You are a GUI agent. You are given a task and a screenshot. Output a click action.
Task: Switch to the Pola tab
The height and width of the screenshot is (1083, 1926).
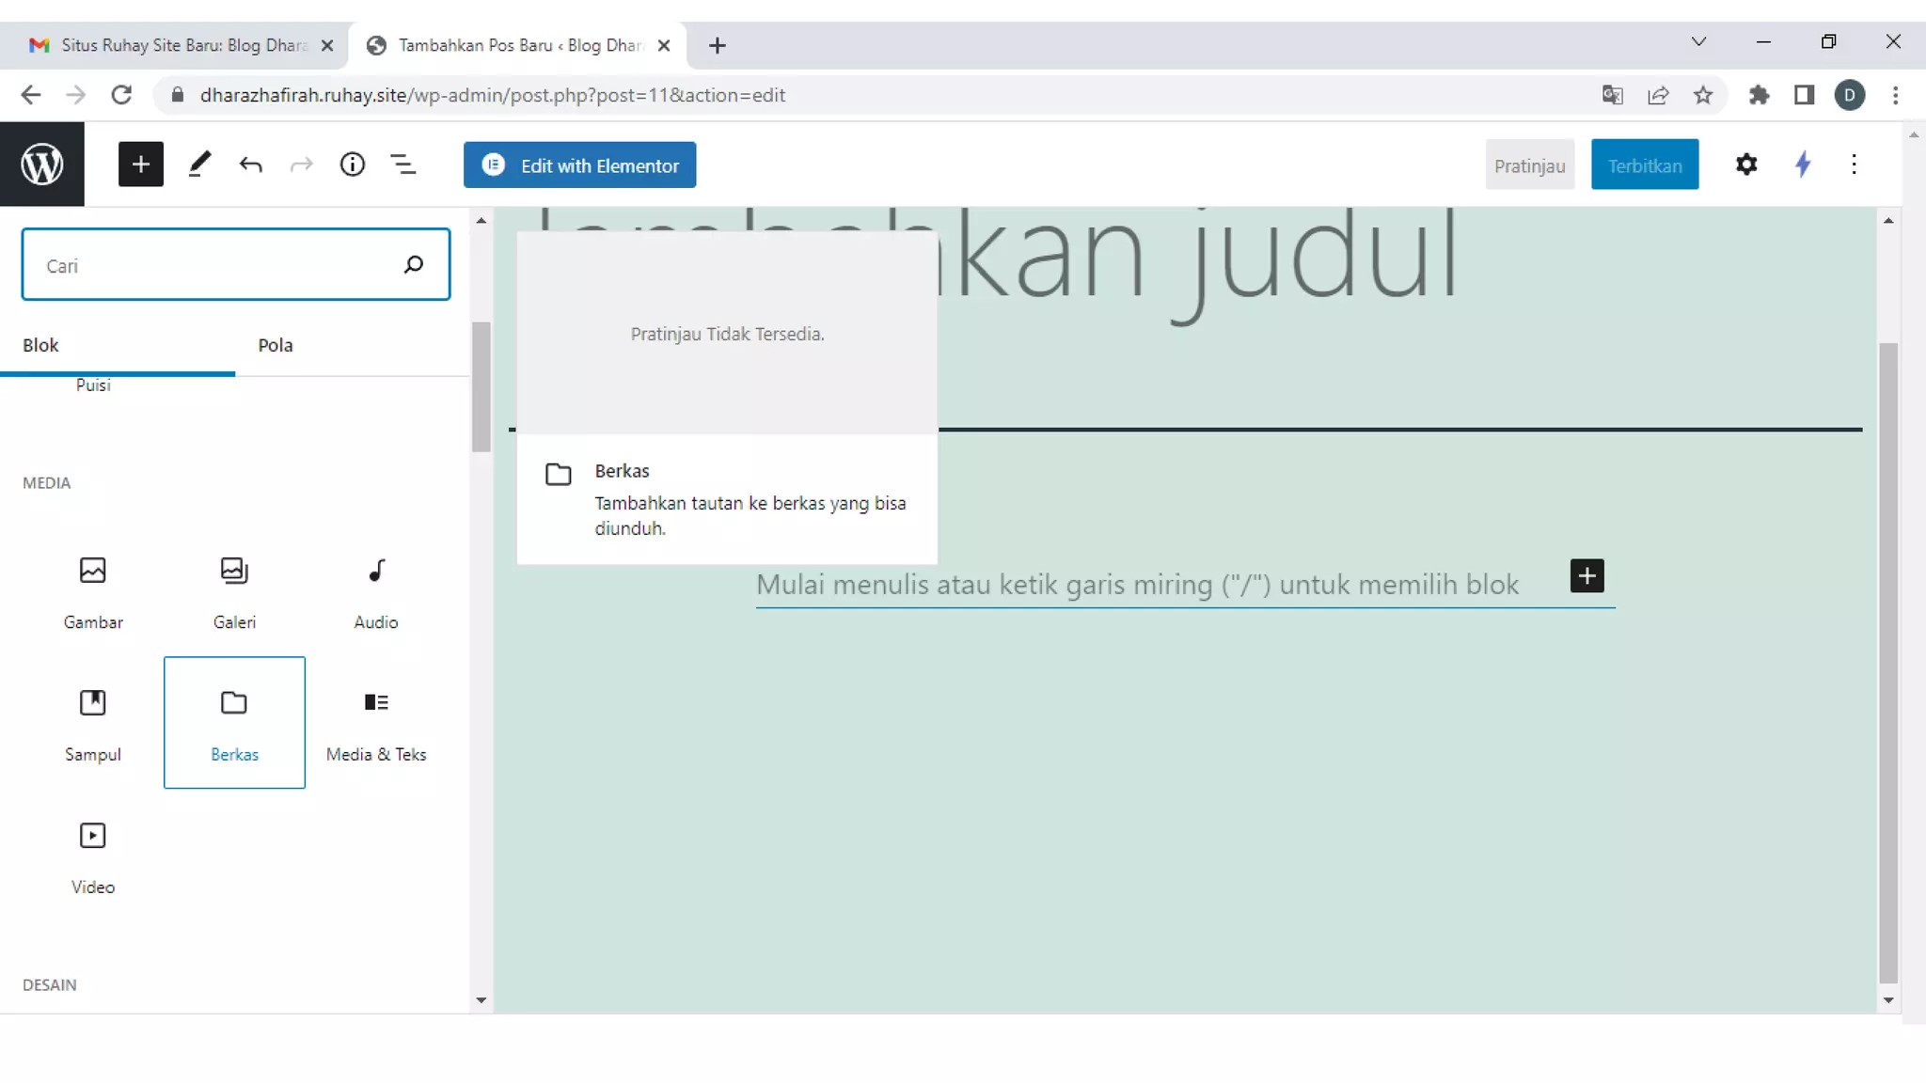point(276,345)
